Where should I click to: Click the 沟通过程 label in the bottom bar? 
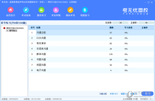click(103, 94)
